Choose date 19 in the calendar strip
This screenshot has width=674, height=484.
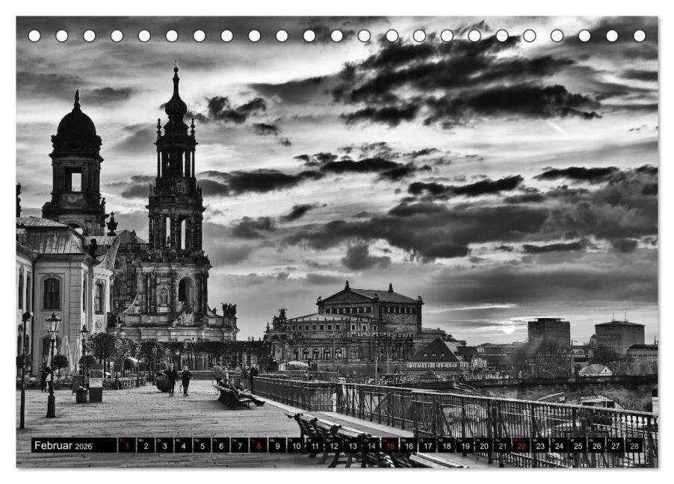click(x=465, y=445)
